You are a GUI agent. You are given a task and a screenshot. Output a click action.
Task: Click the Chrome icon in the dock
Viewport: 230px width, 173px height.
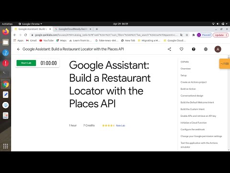click(x=6, y=84)
